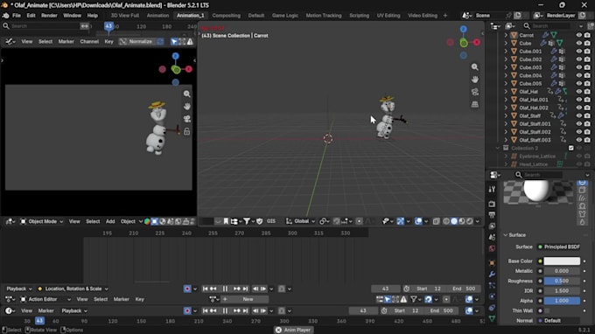Hide the Olaf_Hat object in the viewport
The image size is (595, 334).
[x=578, y=91]
